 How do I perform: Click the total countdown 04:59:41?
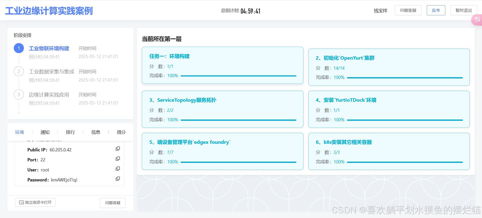click(x=250, y=11)
